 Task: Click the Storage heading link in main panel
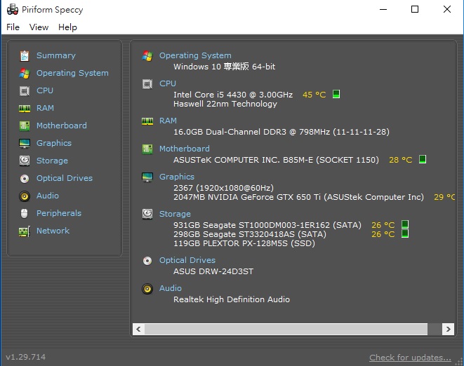[x=175, y=214]
